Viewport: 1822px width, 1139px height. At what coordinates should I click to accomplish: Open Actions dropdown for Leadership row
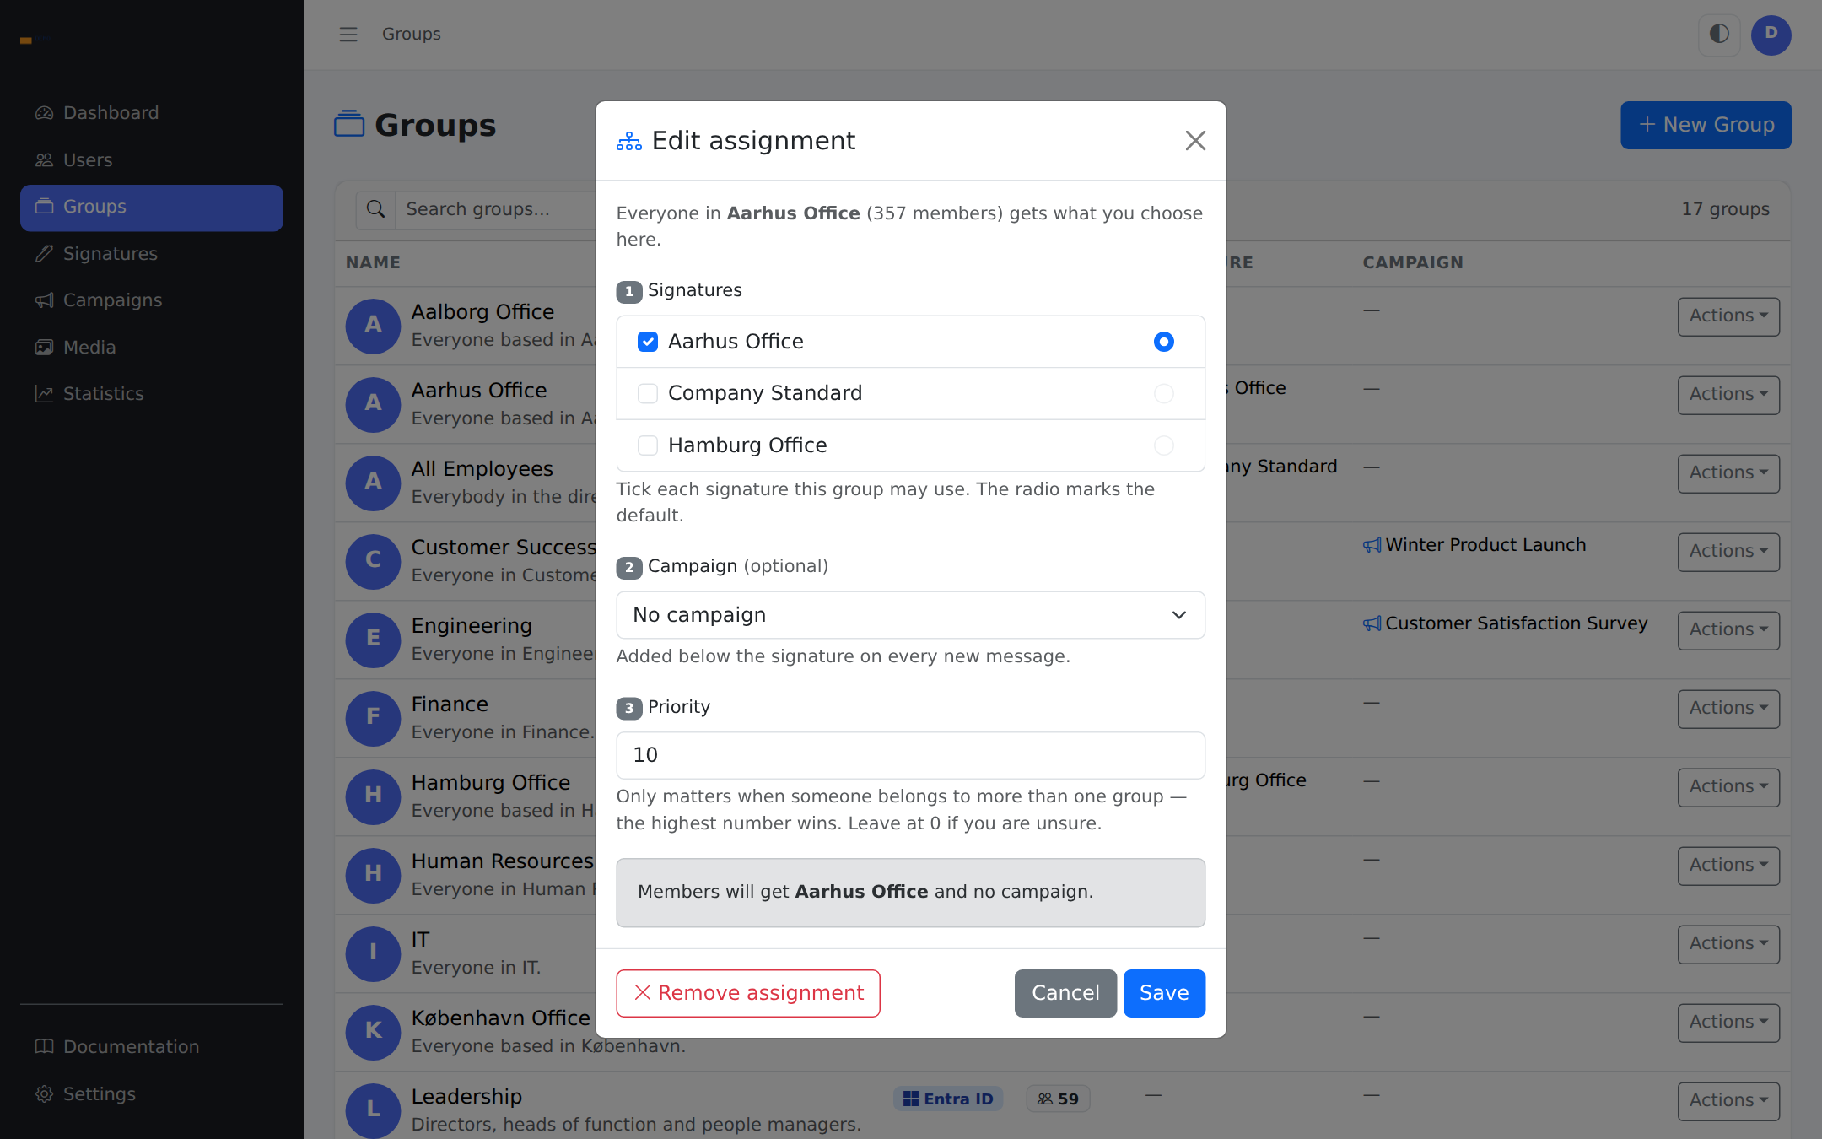click(x=1728, y=1101)
